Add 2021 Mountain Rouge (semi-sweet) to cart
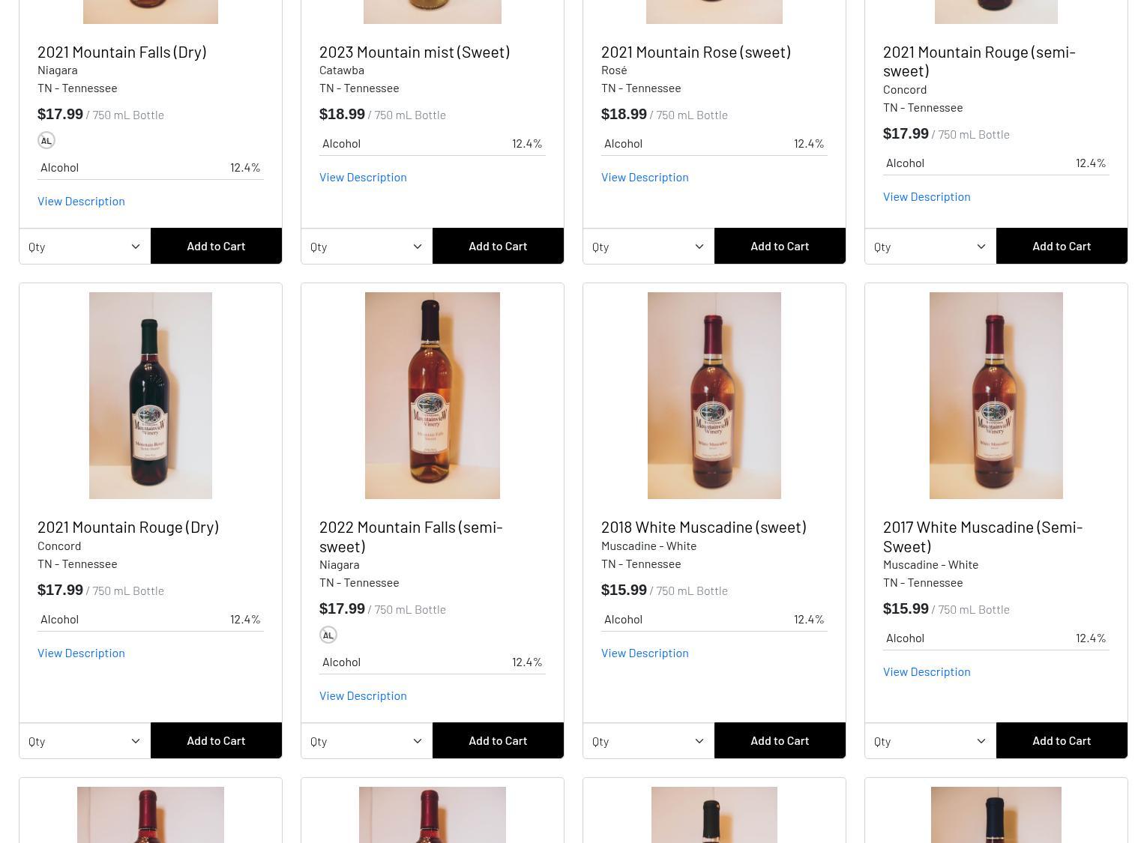The height and width of the screenshot is (843, 1147). (1062, 246)
